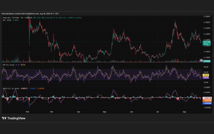Click the RSI 20.00 axis label
The height and width of the screenshot is (134, 214).
coord(206,83)
